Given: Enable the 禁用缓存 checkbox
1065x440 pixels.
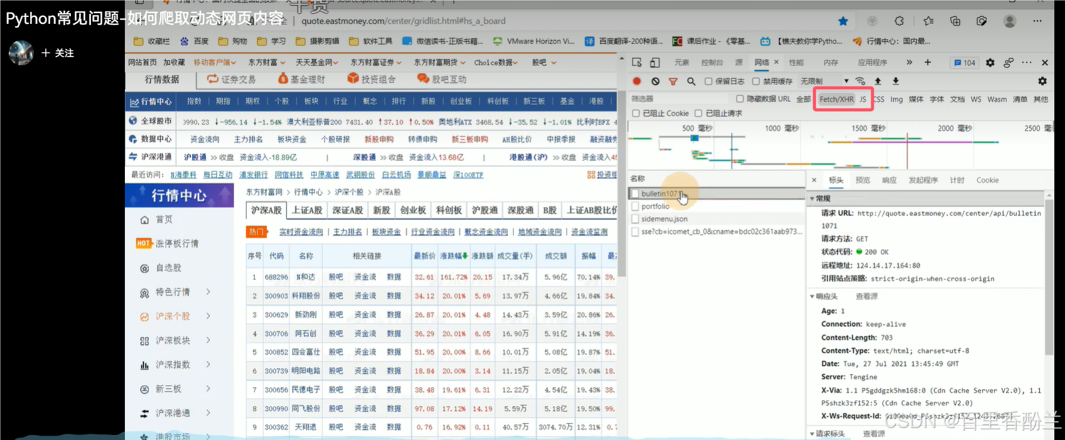Looking at the screenshot, I should [x=756, y=81].
